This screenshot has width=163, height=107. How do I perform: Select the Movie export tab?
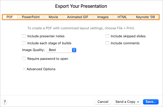pyautogui.click(x=53, y=17)
